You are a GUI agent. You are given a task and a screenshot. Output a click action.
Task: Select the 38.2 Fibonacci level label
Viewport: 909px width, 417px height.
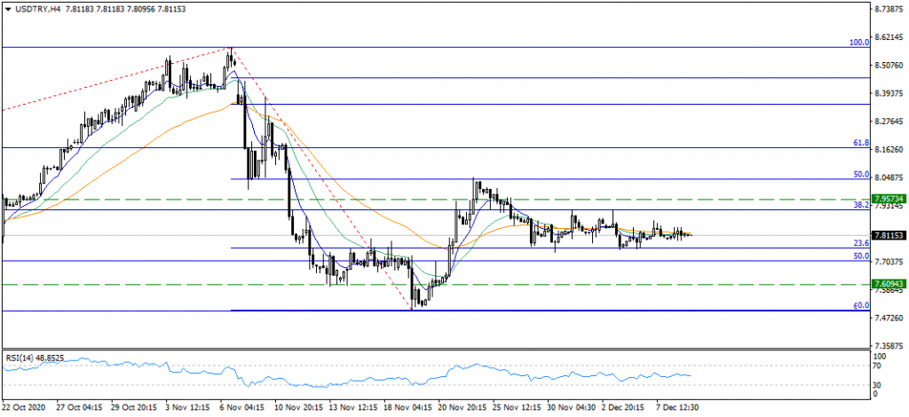click(x=859, y=204)
